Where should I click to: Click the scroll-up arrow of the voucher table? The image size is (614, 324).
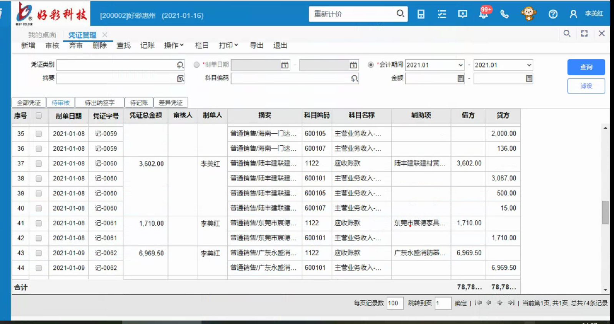click(x=605, y=128)
